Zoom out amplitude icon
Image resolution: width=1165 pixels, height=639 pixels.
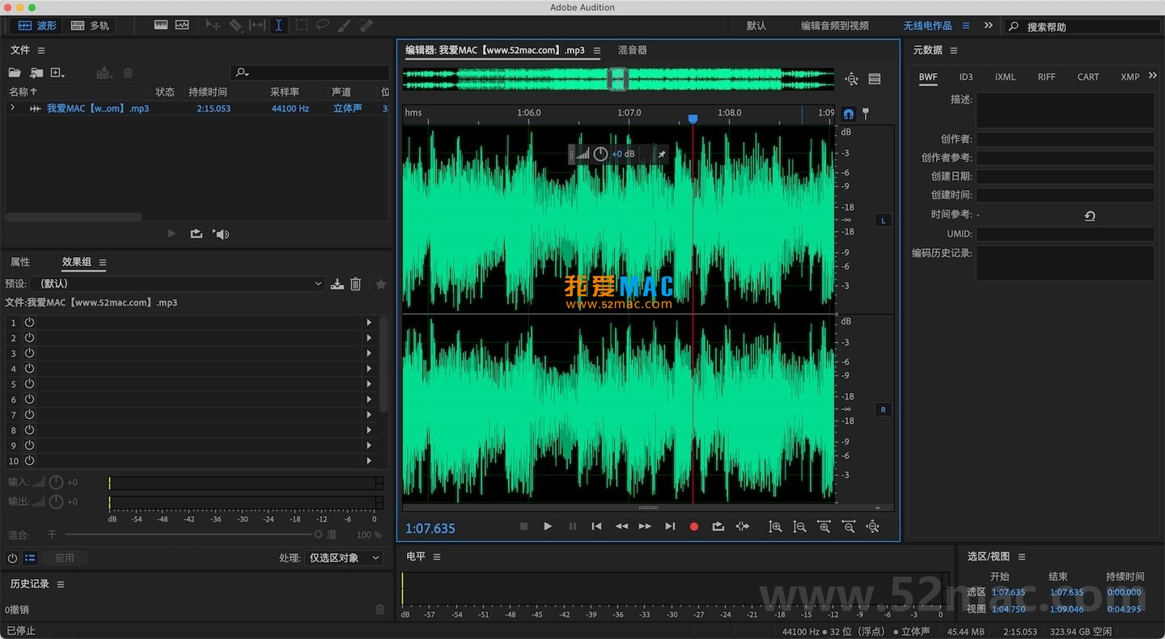pos(799,527)
